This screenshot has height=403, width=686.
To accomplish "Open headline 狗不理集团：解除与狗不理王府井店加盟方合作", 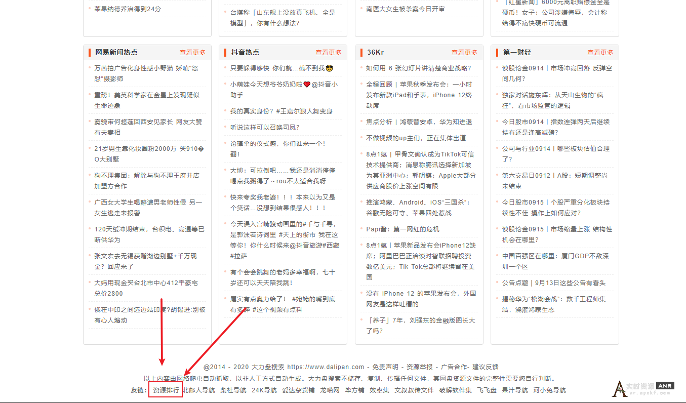I will (x=147, y=181).
